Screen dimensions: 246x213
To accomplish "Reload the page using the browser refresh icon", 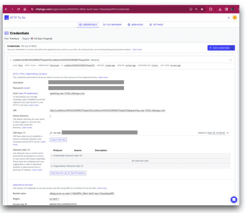I will 18,9.
